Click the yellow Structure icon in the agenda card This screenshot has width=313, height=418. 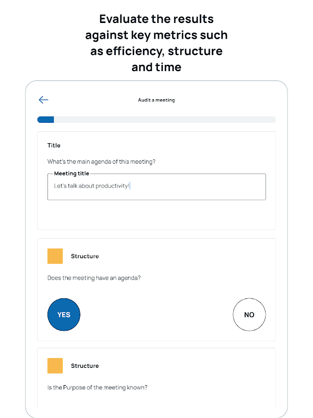[x=55, y=256]
